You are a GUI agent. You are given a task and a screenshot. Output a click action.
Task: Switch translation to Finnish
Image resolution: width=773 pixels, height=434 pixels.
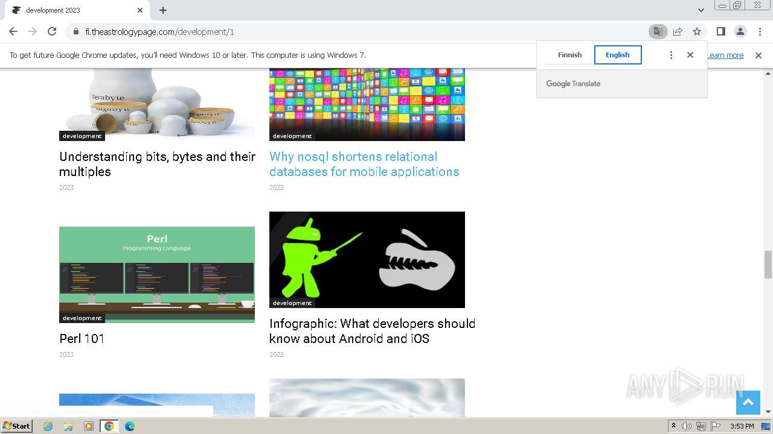coord(569,55)
